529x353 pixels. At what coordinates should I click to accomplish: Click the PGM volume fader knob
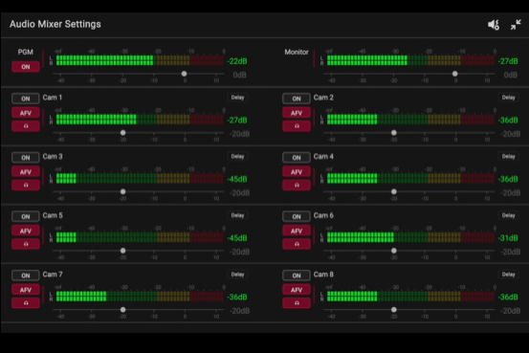185,74
